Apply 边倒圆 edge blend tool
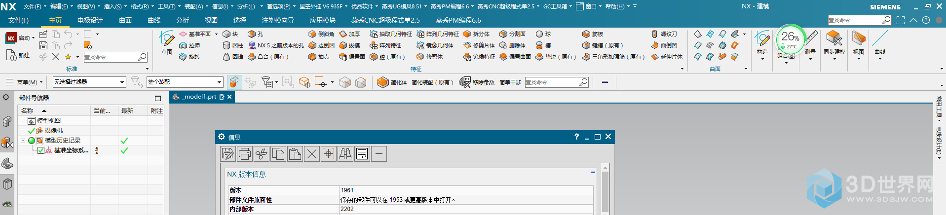The image size is (946, 215). point(321,45)
